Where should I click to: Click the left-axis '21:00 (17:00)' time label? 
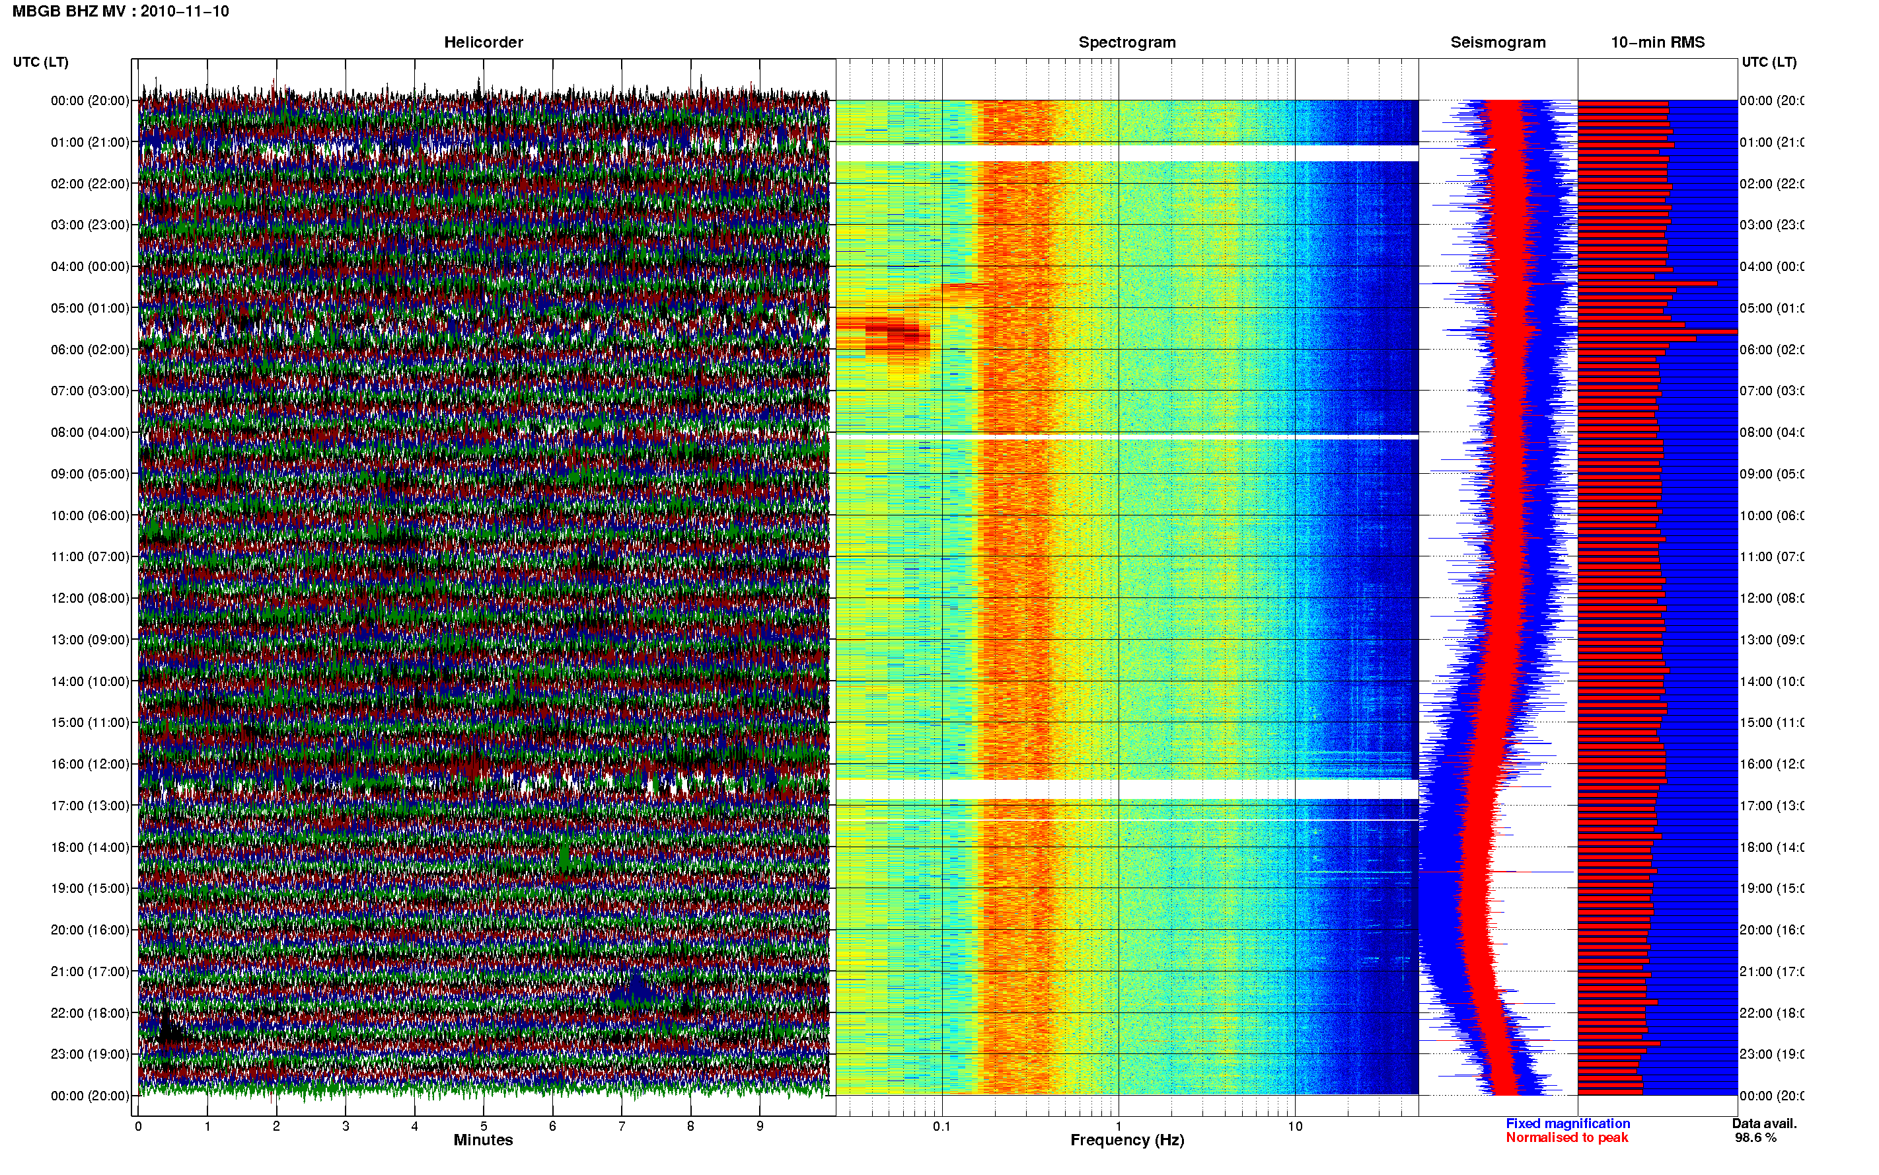point(90,971)
